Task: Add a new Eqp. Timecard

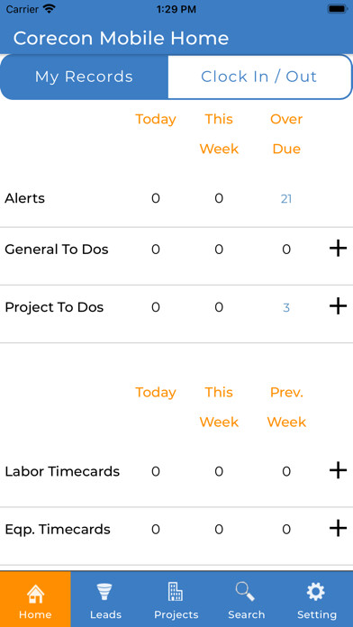Action: pos(338,529)
